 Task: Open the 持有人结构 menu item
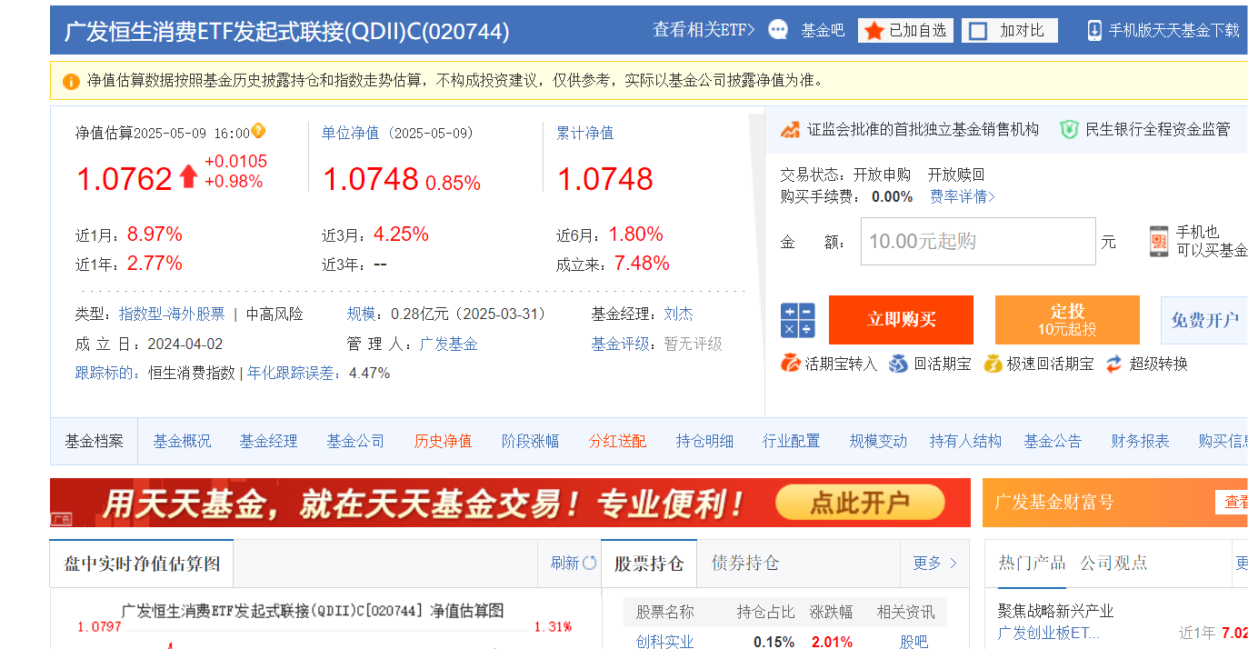965,442
